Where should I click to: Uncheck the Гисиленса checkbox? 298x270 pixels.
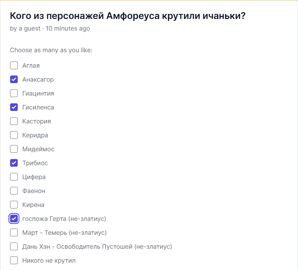(x=14, y=108)
